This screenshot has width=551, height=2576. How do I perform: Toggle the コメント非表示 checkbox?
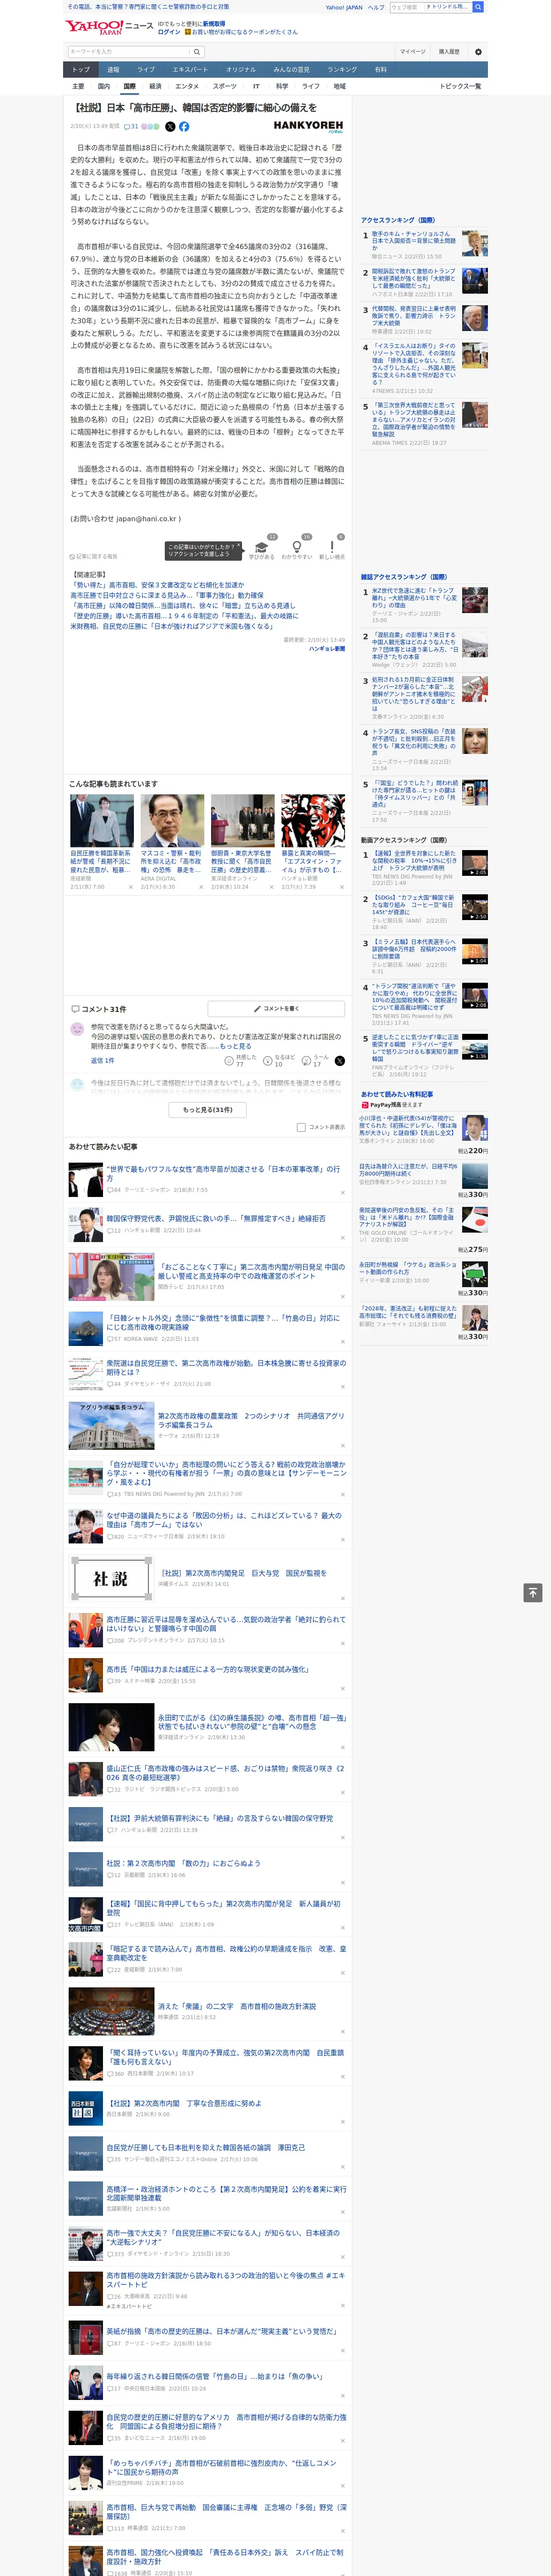click(301, 1128)
